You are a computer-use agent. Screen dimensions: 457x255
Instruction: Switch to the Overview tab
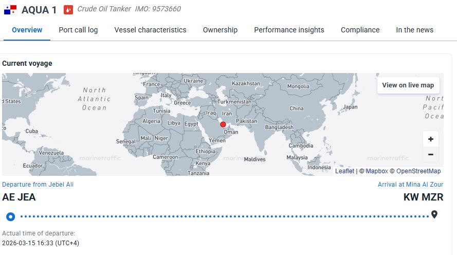pyautogui.click(x=27, y=30)
